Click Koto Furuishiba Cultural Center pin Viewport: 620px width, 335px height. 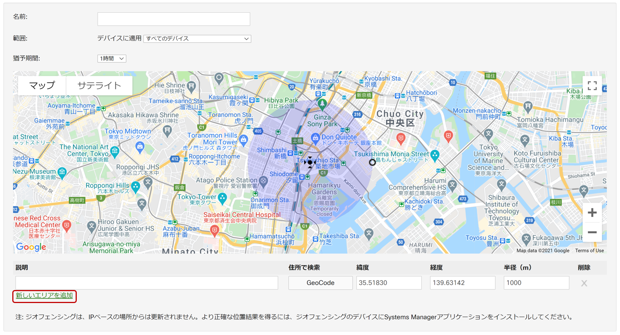pos(525,141)
